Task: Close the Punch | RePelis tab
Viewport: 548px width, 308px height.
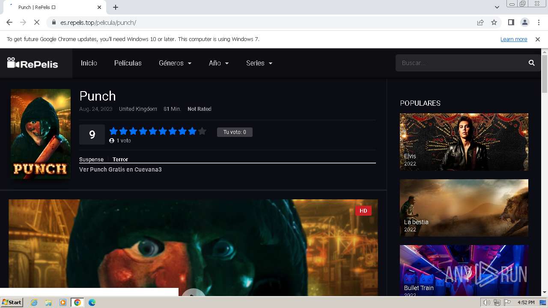Action: pos(99,7)
